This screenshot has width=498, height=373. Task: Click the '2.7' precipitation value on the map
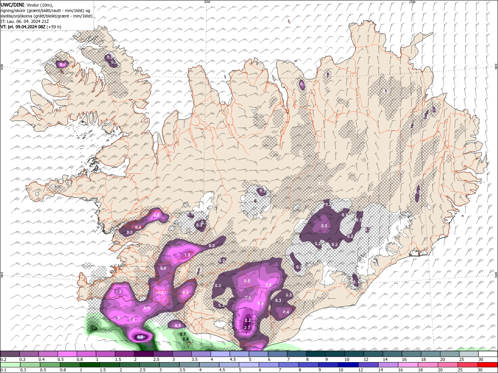247,328
